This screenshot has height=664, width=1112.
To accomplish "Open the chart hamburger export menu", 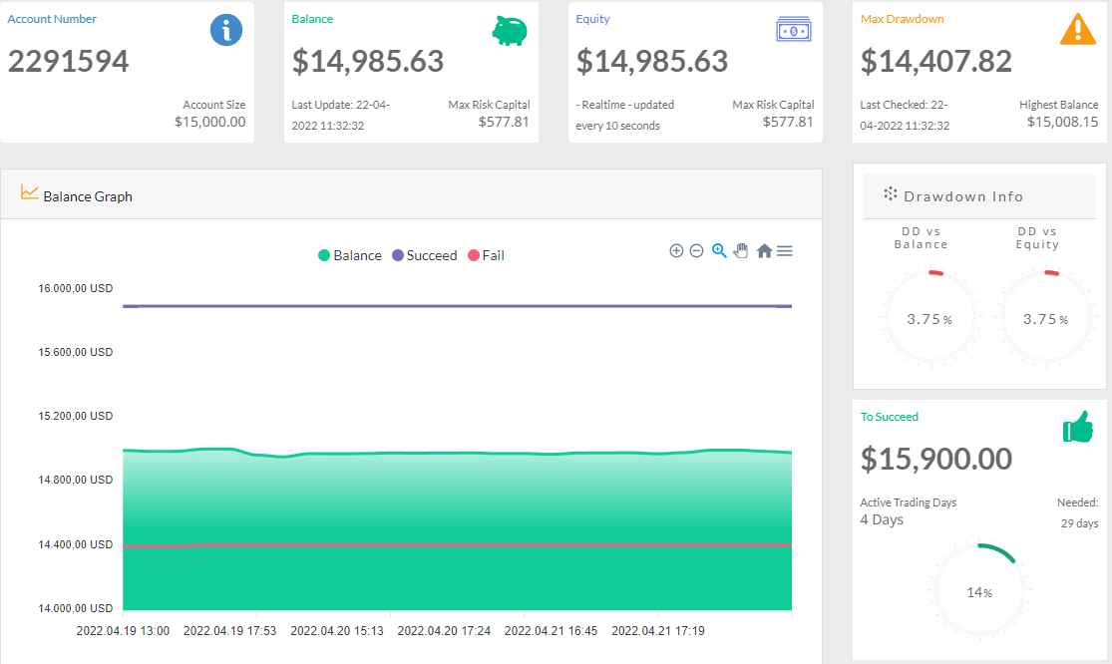I will point(784,251).
